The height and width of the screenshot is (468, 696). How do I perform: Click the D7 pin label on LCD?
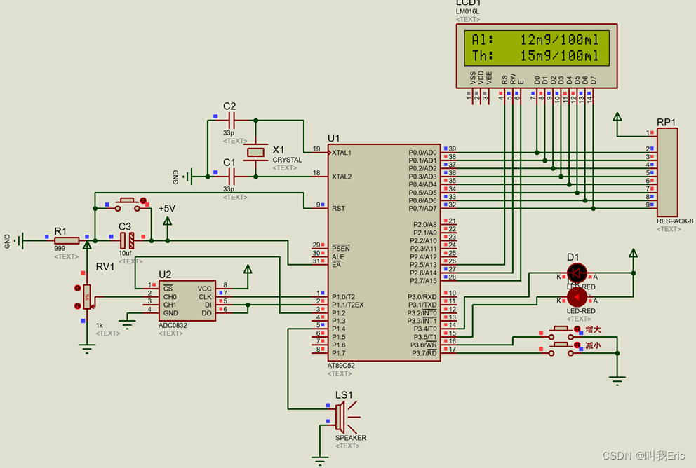(594, 80)
